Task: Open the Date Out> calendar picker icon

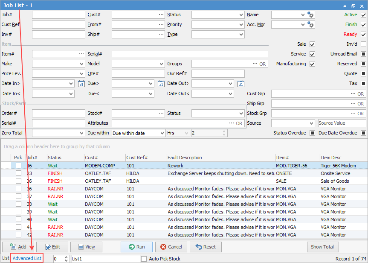Action: [x=241, y=84]
